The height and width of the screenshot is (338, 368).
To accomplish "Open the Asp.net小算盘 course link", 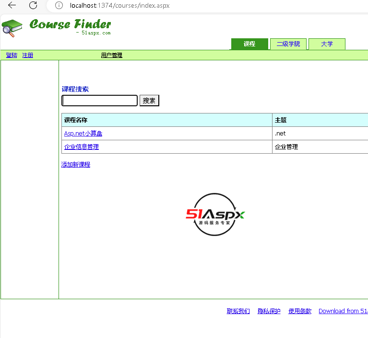I will tap(83, 134).
